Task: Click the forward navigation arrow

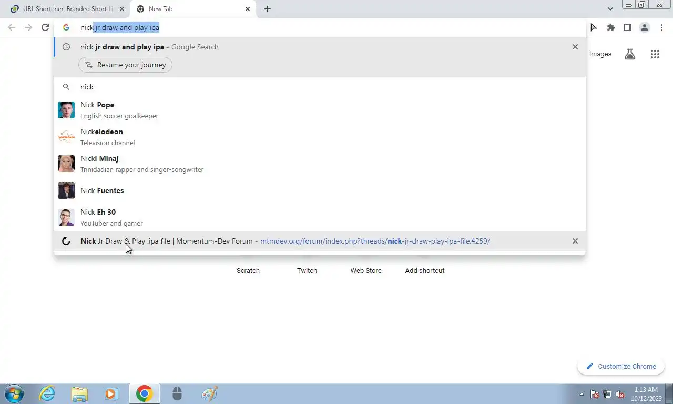Action: pos(28,27)
